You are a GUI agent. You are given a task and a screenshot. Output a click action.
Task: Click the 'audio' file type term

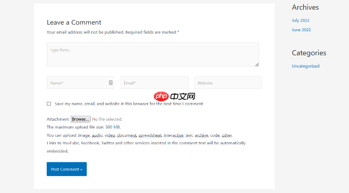click(x=97, y=135)
